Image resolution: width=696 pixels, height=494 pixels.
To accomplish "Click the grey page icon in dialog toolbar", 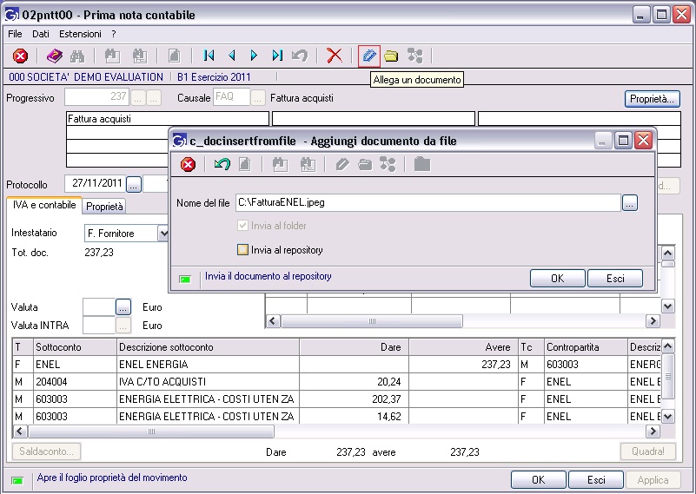I will tap(244, 164).
